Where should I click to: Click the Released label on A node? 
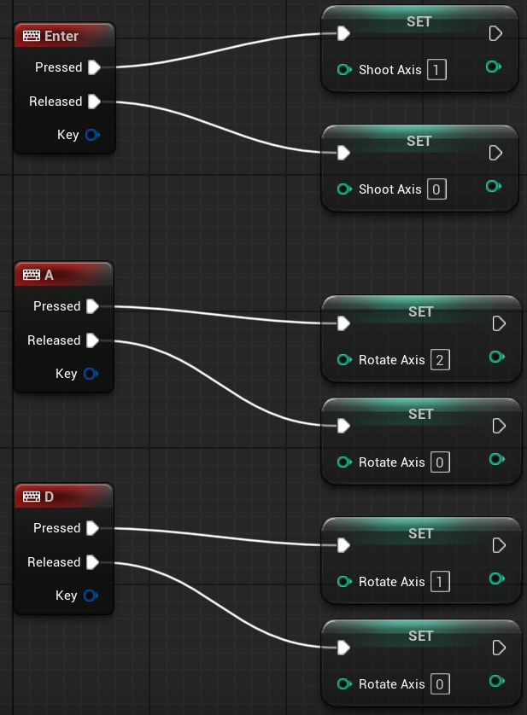54,340
